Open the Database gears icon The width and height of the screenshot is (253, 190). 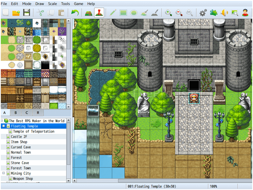tap(203, 12)
